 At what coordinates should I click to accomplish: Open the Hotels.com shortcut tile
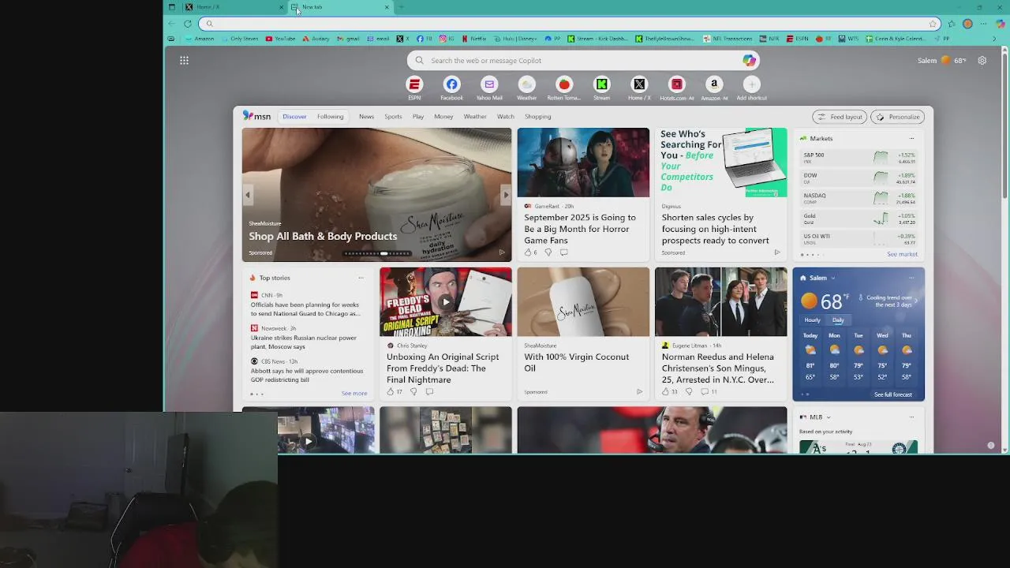pyautogui.click(x=676, y=84)
